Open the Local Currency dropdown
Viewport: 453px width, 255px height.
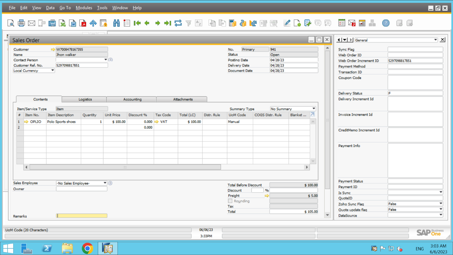(x=53, y=71)
